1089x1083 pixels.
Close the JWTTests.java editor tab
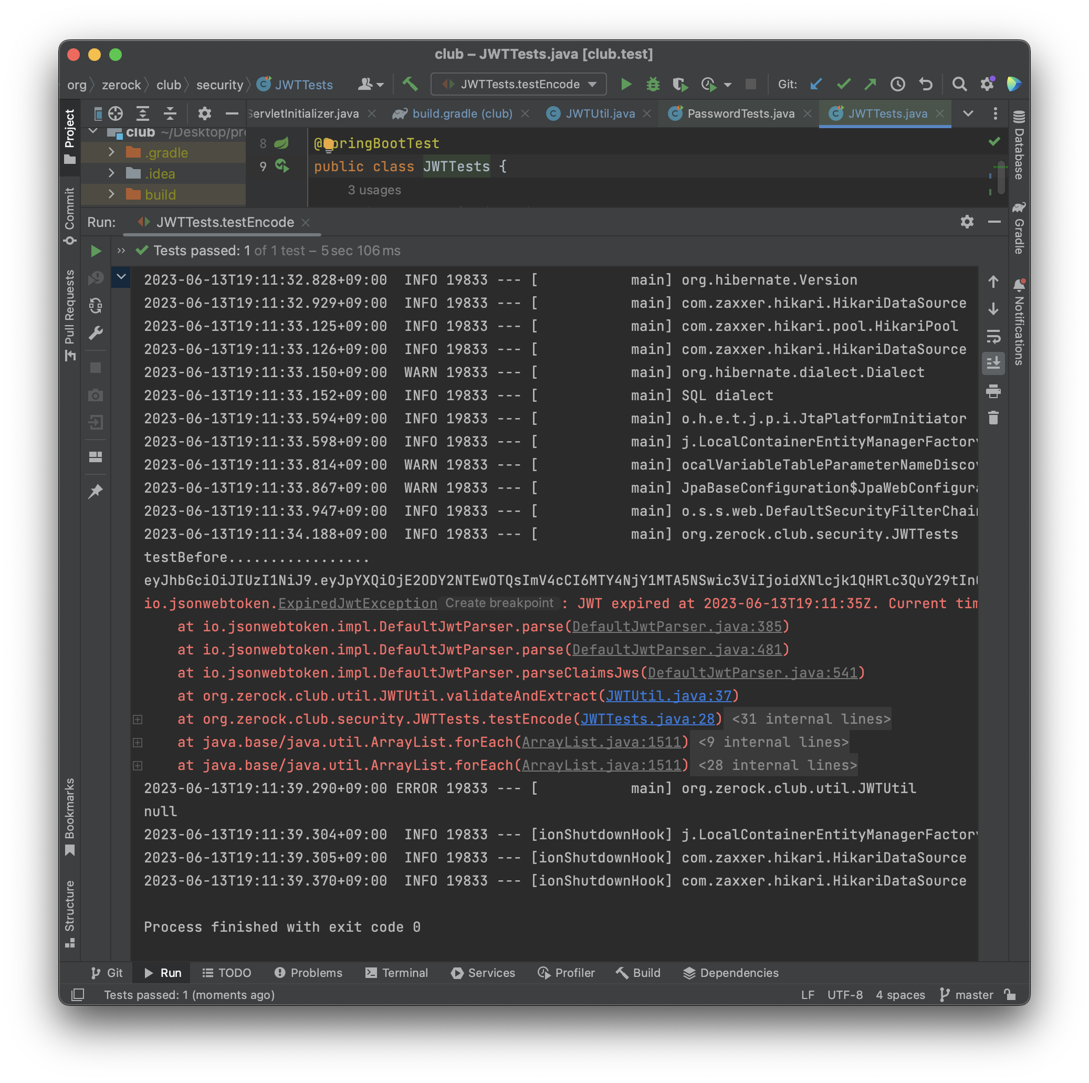(940, 114)
